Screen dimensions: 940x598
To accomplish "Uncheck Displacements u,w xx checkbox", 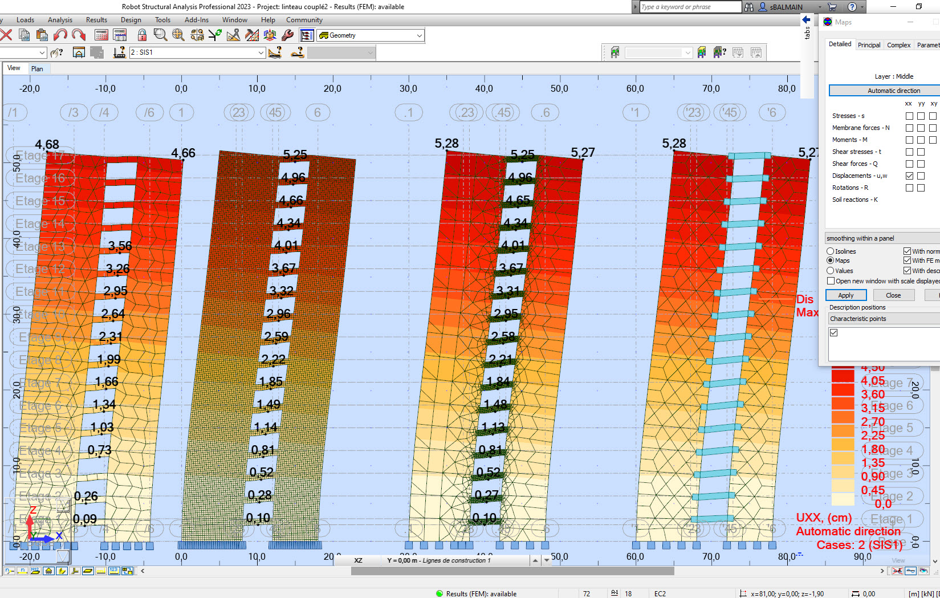I will 909,176.
